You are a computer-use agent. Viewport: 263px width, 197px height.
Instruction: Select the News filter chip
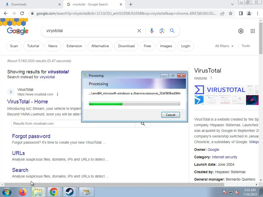click(x=53, y=46)
